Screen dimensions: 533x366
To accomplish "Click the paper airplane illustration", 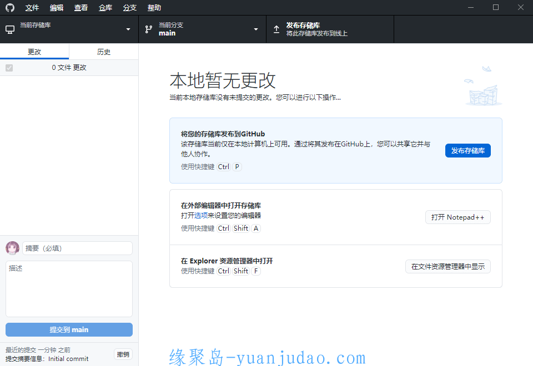I will 486,69.
